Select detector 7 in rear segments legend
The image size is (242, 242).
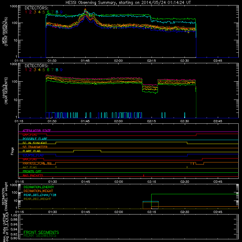[x=52, y=70]
